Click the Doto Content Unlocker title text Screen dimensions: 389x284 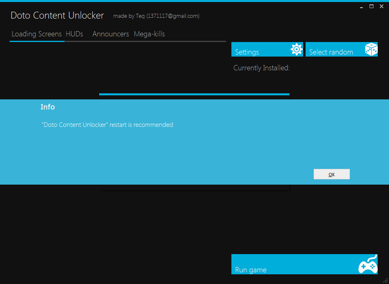[57, 15]
